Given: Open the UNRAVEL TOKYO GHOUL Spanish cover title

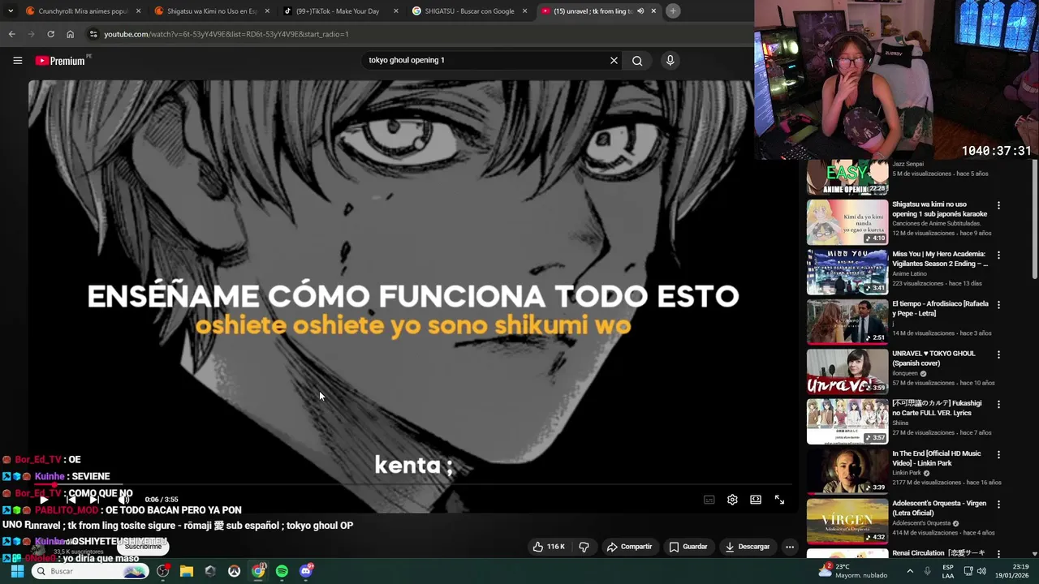Looking at the screenshot, I should coord(934,359).
